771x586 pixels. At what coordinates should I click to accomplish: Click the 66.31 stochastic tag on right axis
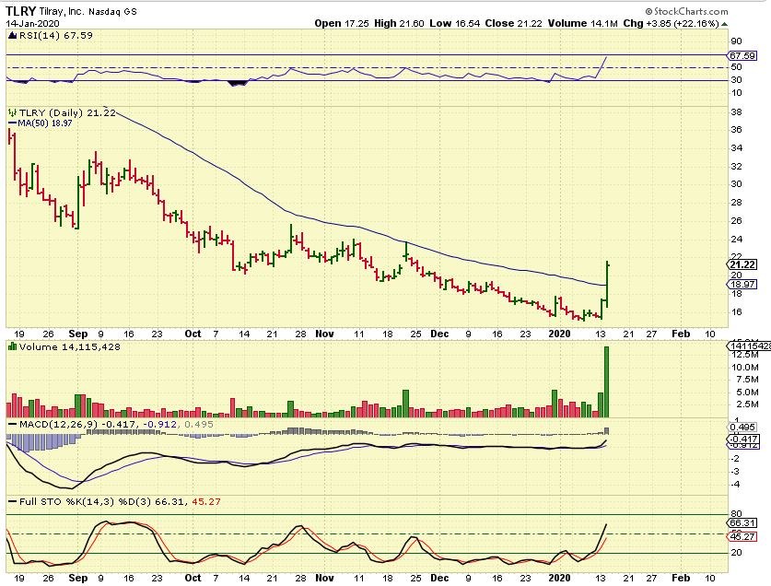[x=742, y=523]
